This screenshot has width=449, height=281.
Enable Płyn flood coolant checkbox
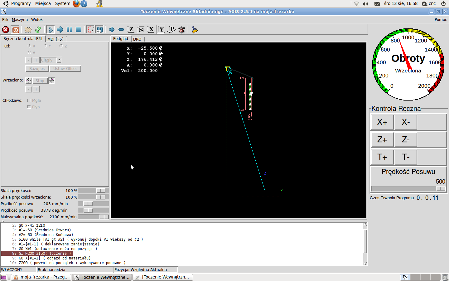29,107
